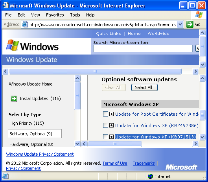The height and width of the screenshot is (182, 208).
Task: Check the KB971513 update checkbox
Action: 105,137
